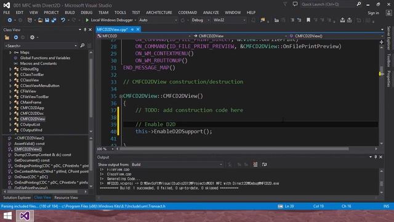Select the ~CMFCD2DView() destructor member
This screenshot has width=394, height=222.
[29, 138]
